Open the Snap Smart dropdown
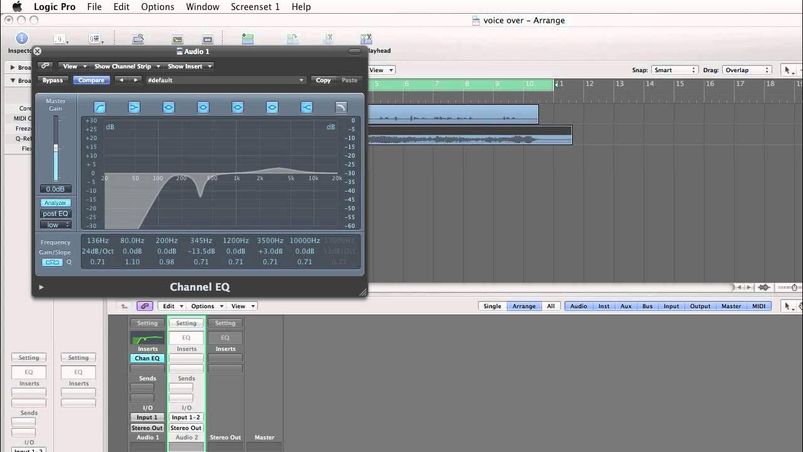Viewport: 803px width, 452px height. 674,70
